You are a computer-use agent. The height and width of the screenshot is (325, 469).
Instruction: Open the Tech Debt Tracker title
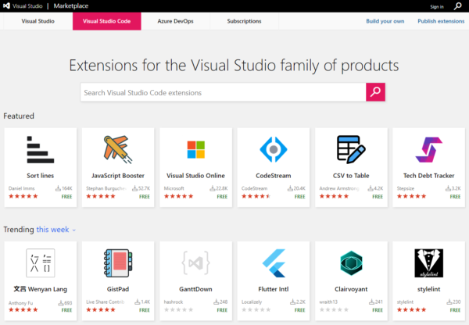tap(428, 176)
